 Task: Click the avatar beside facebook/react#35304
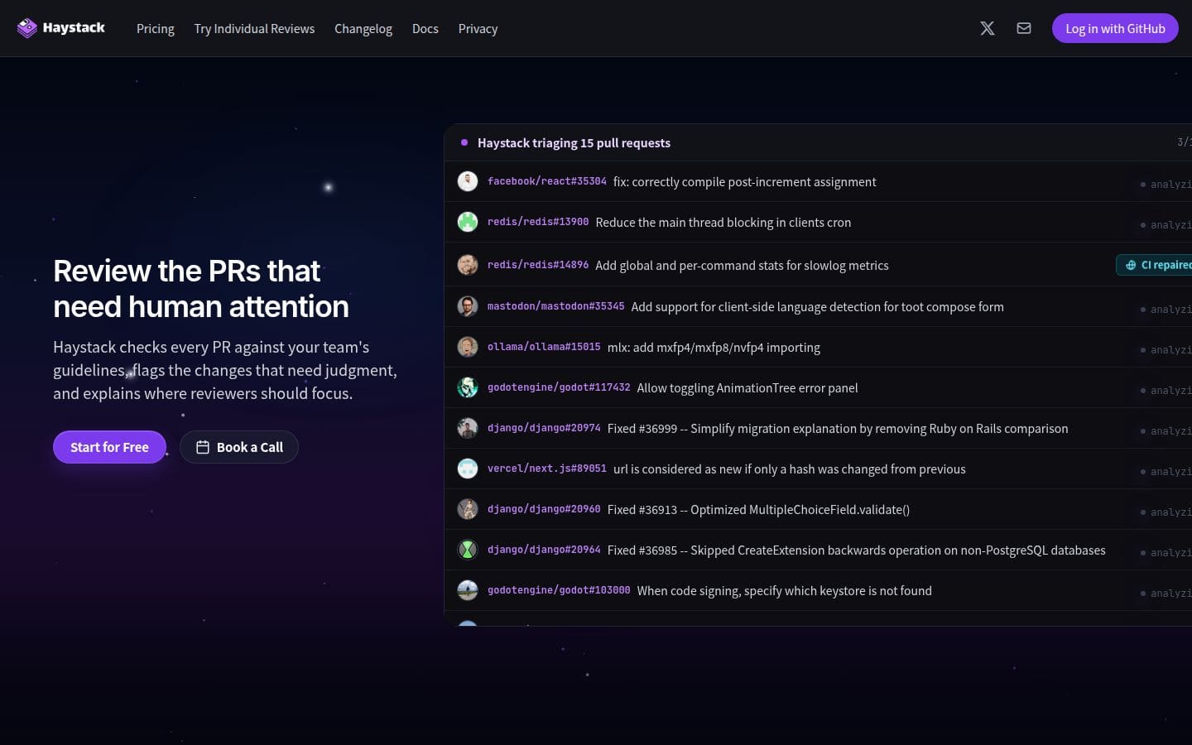(x=468, y=181)
